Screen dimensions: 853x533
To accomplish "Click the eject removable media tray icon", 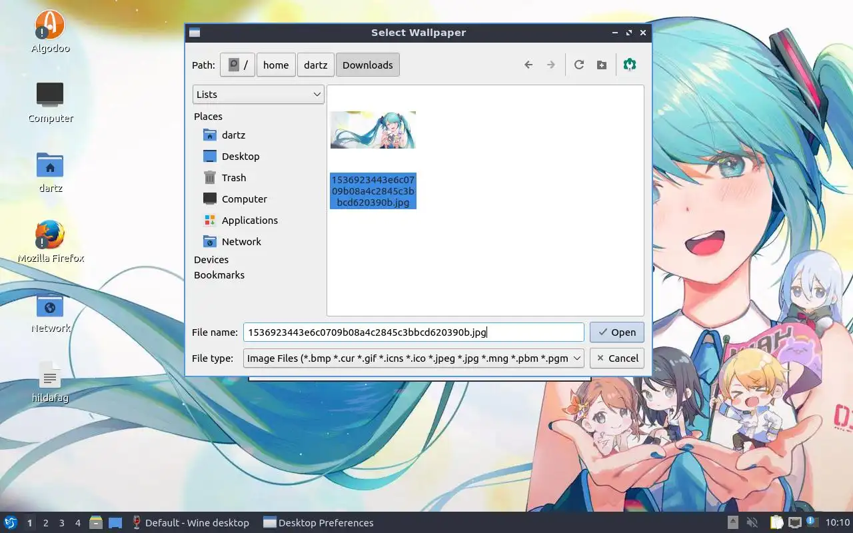I will 732,523.
